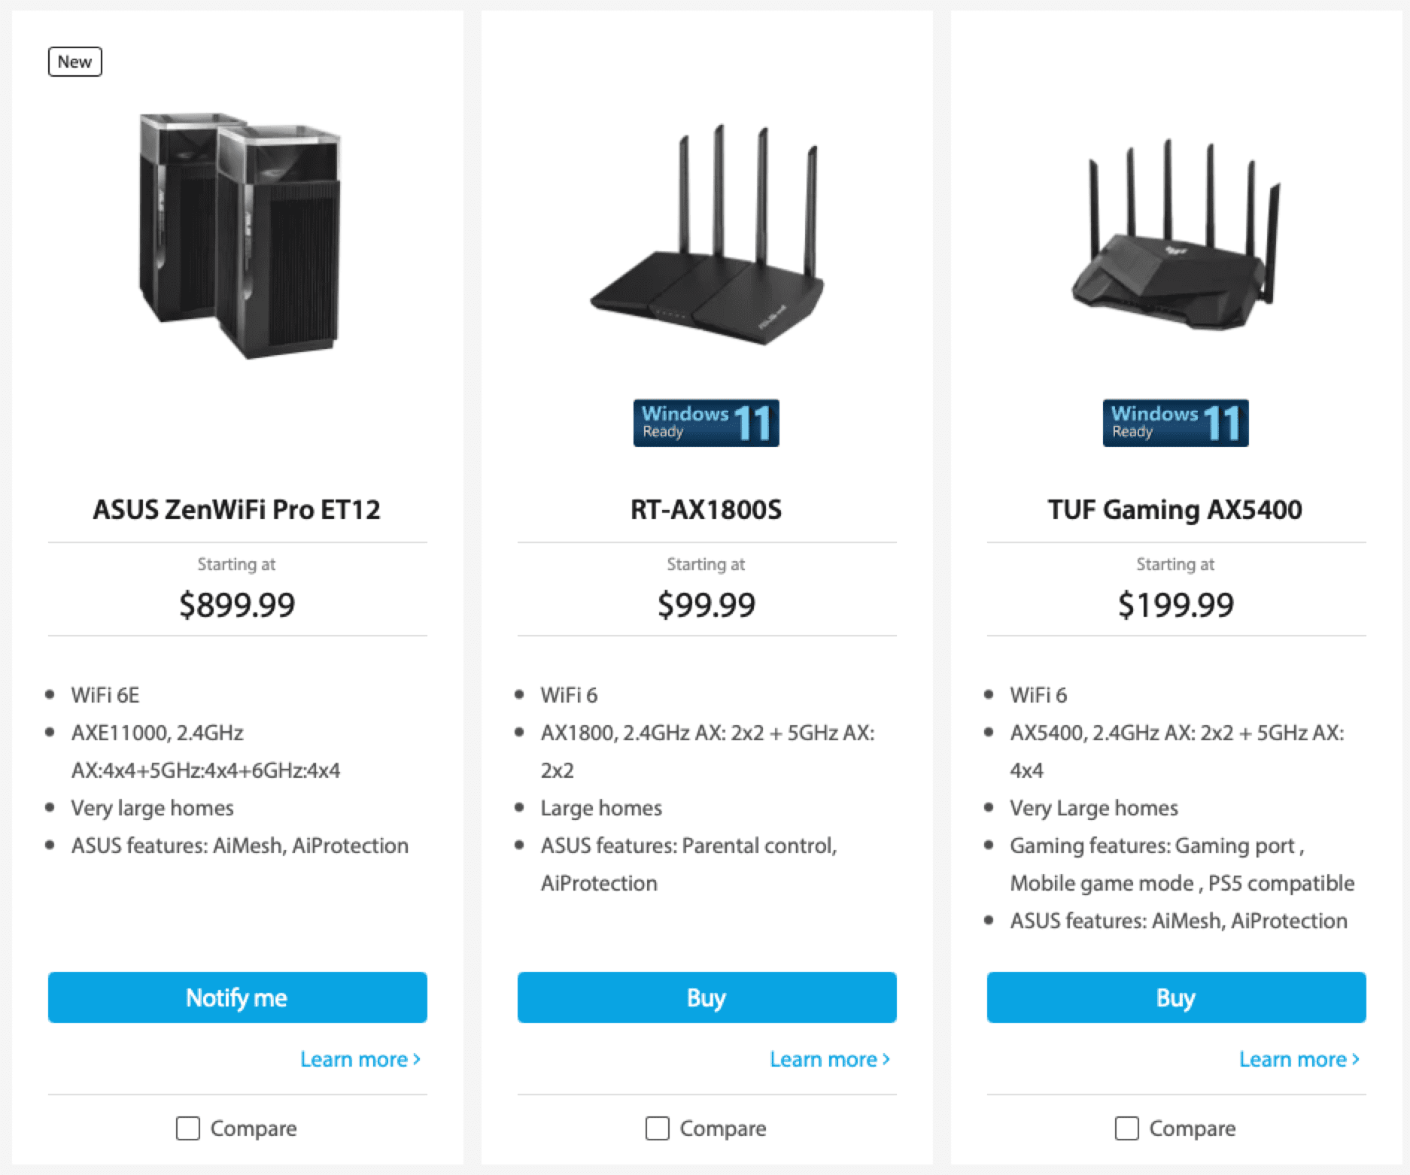
Task: Click Notify me button for ZenWiFi Pro ET12
Action: click(238, 997)
